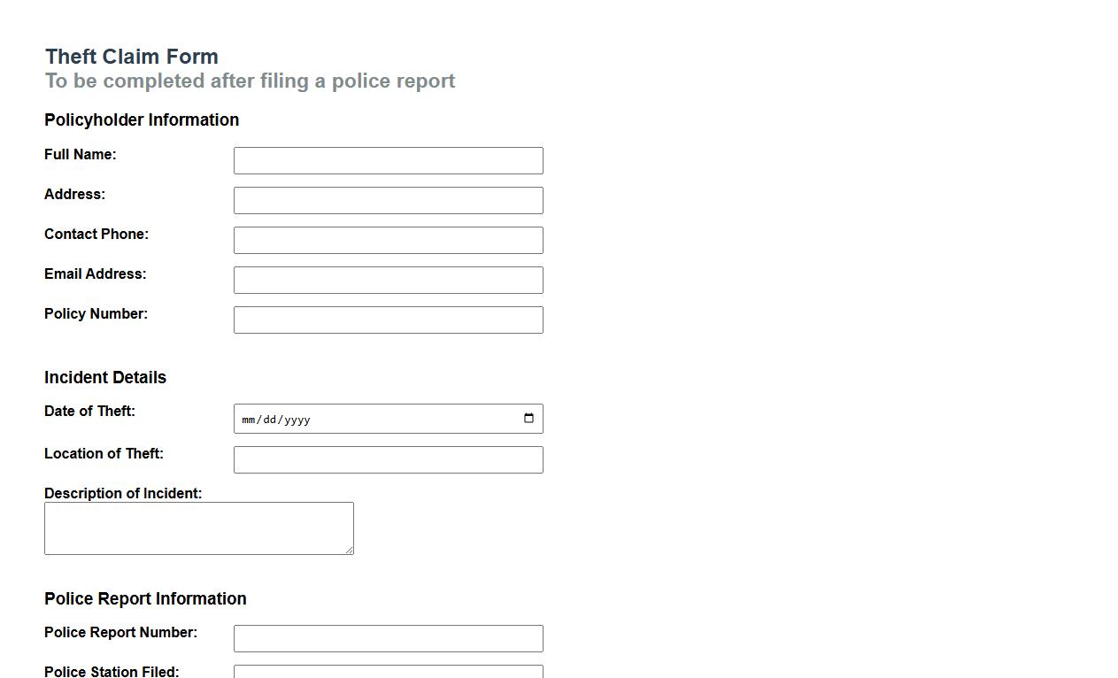Click the Address input field
The image size is (1118, 678).
coord(388,200)
